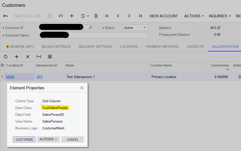Screen dimensions: 241x151
Task: Go to the next record
Action: click(x=129, y=16)
